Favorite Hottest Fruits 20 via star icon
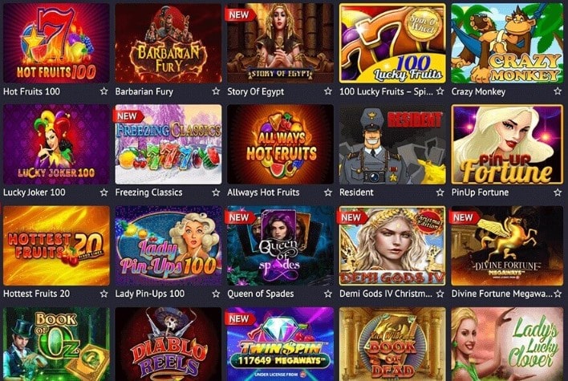Viewport: 568px width, 381px height. point(104,294)
